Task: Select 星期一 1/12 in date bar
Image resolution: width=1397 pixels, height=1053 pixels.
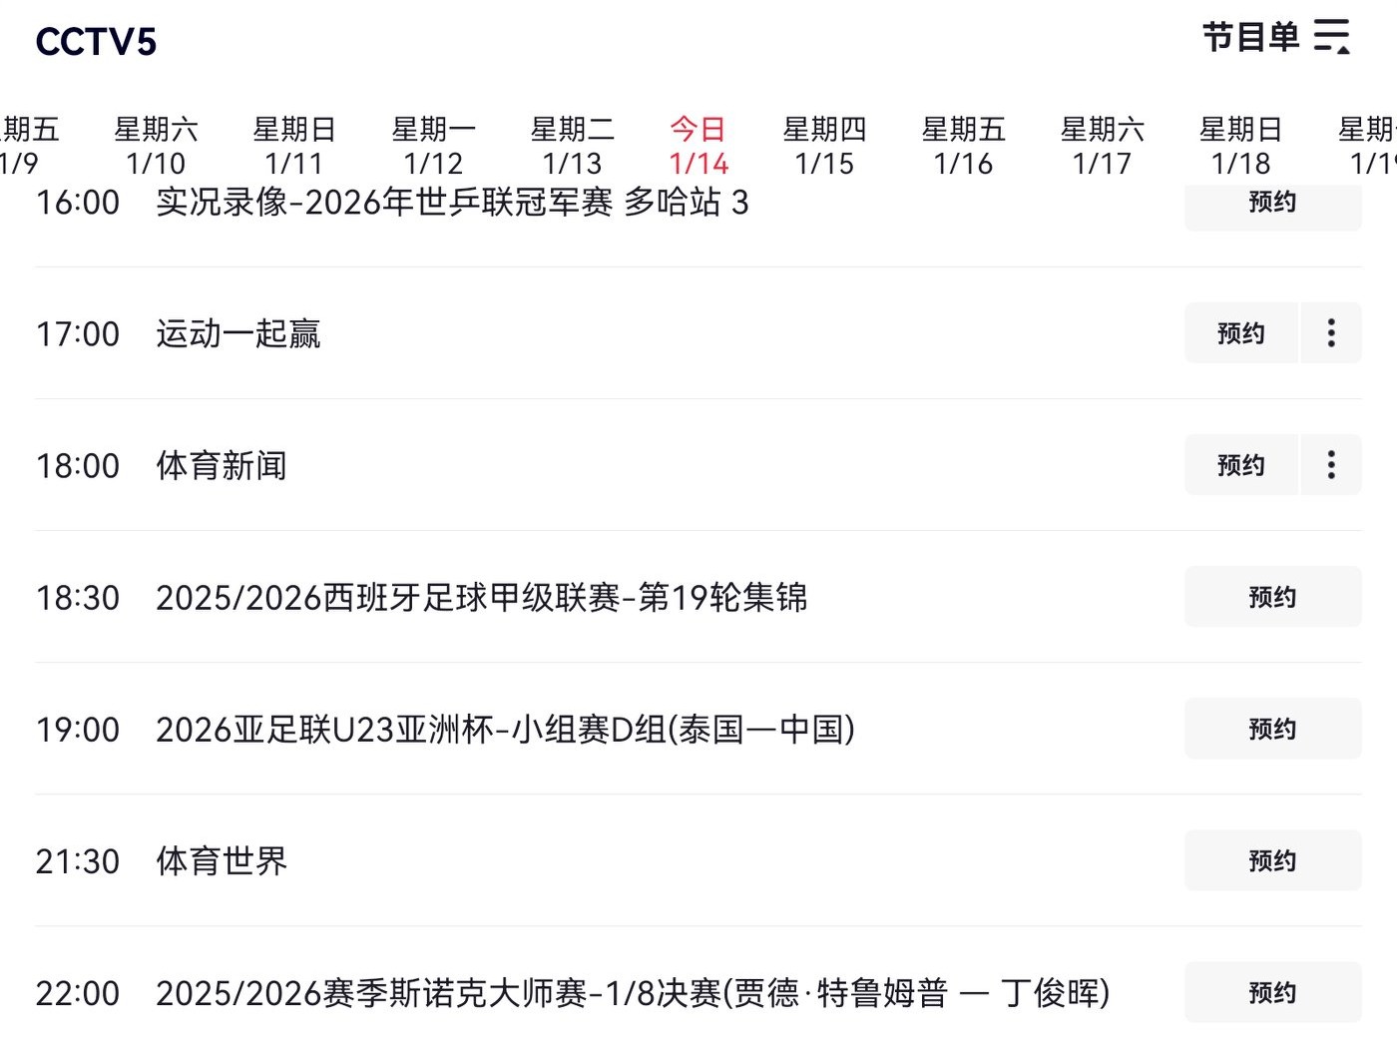Action: click(433, 146)
